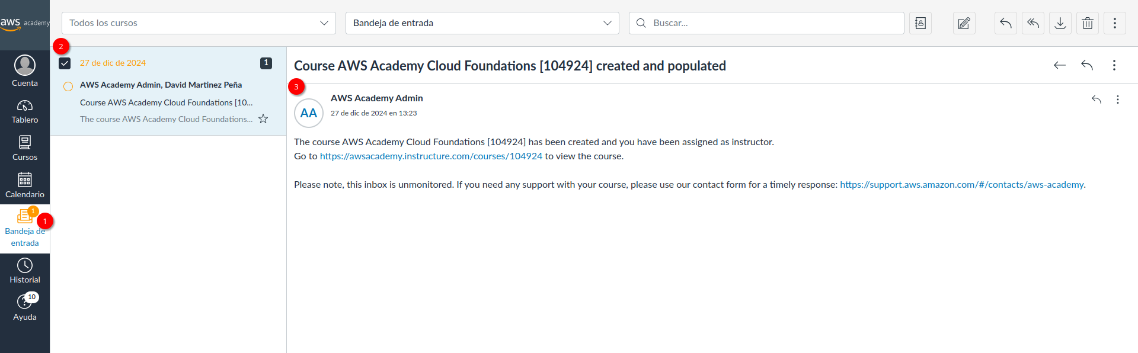This screenshot has width=1138, height=353.
Task: Open the message's three-dot options menu
Action: [1118, 100]
